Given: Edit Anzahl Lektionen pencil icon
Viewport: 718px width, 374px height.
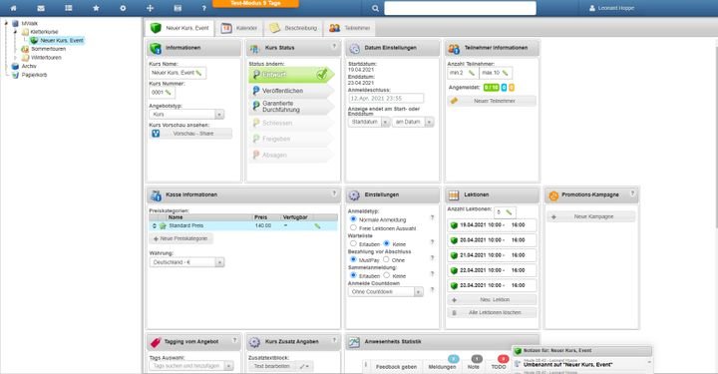Looking at the screenshot, I should 509,212.
